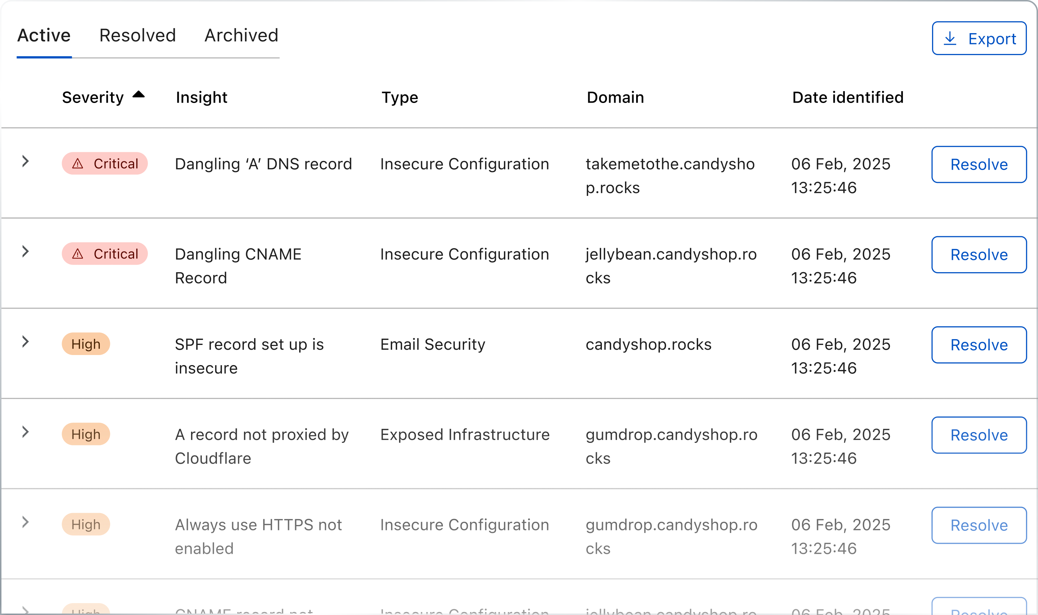Click the download icon in Export button

click(x=950, y=39)
